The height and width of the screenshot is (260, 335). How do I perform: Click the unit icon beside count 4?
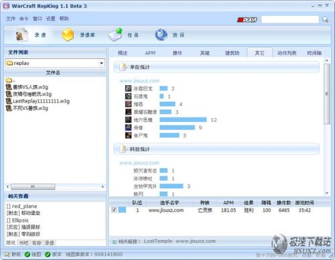128,104
